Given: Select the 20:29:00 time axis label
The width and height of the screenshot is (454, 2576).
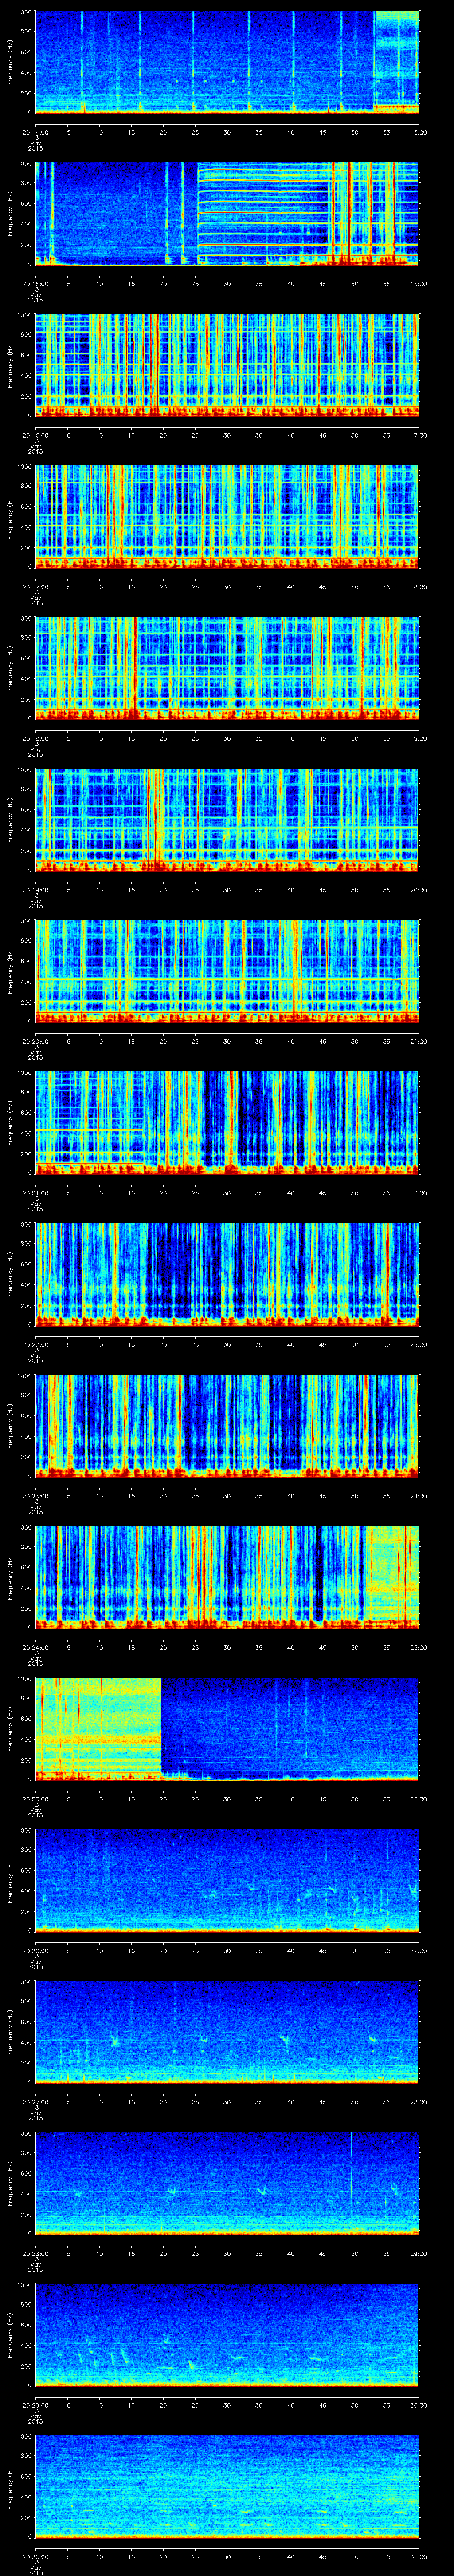Looking at the screenshot, I should click(36, 2404).
